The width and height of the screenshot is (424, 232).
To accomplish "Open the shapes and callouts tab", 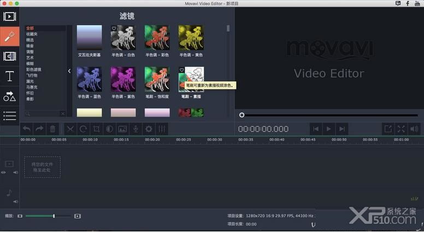I will pyautogui.click(x=10, y=96).
